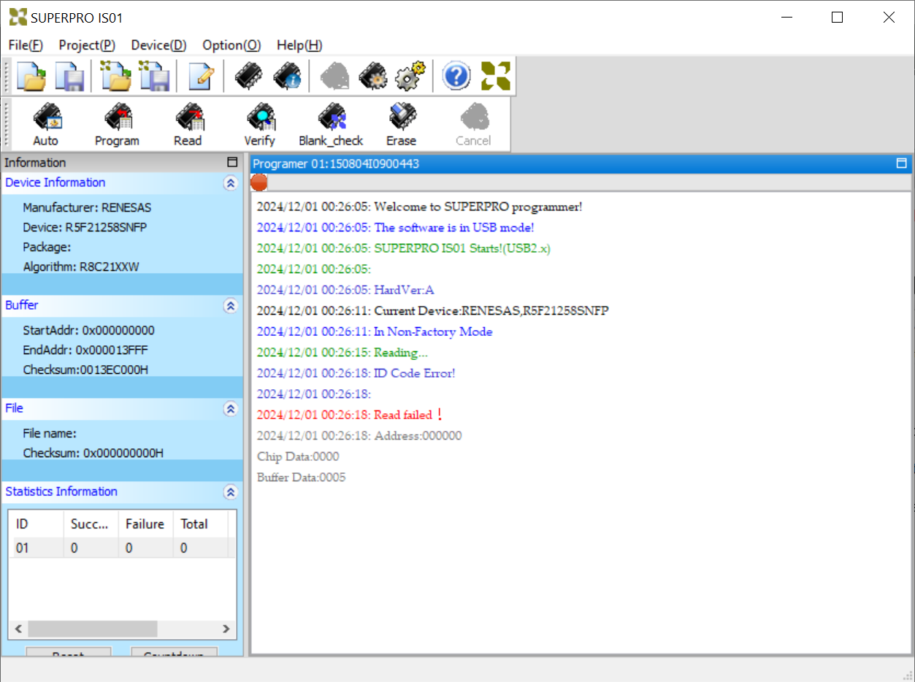The width and height of the screenshot is (915, 682).
Task: Open settings with the yellow gear icon
Action: (410, 76)
